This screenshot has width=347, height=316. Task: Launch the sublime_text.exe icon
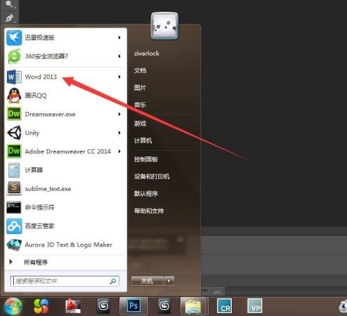(14, 188)
